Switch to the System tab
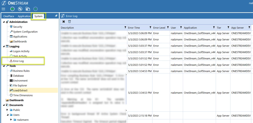 pyautogui.click(x=38, y=16)
